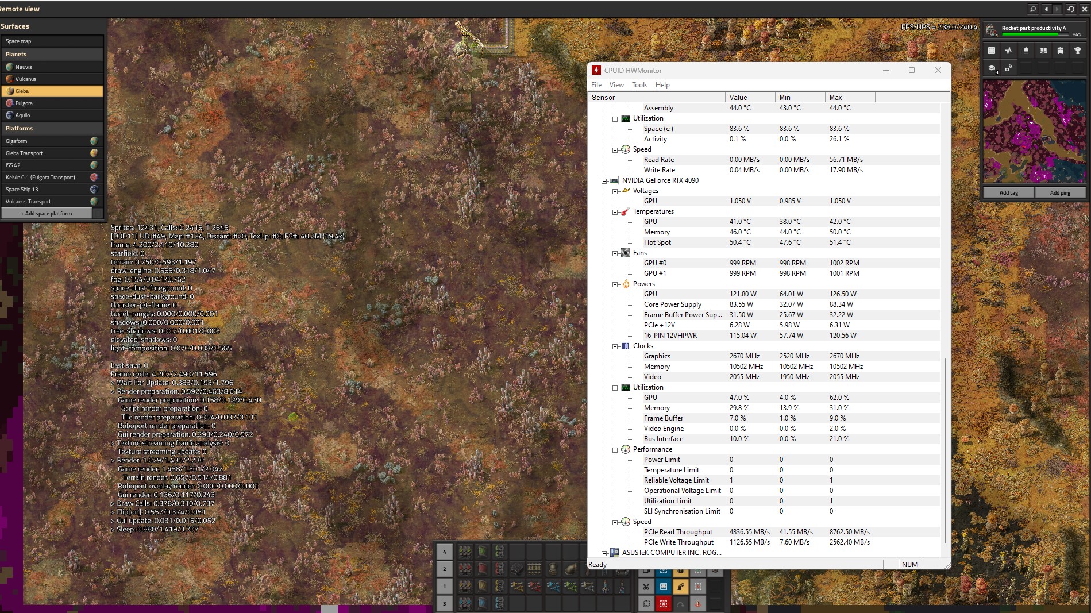Select the red deconstruction planner shortcut
The width and height of the screenshot is (1091, 613).
663,604
